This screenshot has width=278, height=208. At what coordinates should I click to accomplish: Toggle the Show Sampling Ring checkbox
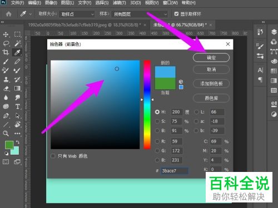[176, 14]
